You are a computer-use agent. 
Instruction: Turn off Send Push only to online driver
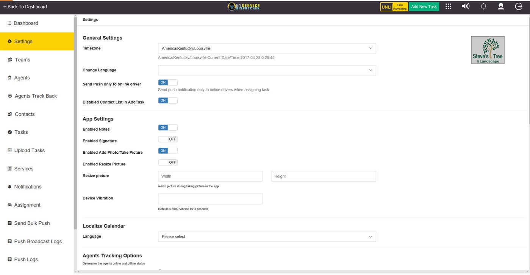click(167, 82)
